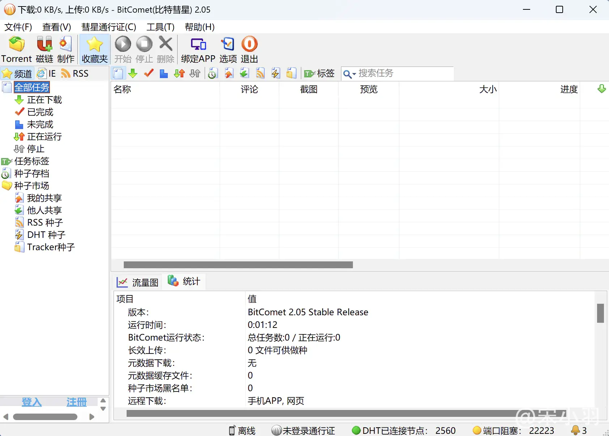Click the 登入 login link
Screen dimensions: 609x436
[32, 402]
